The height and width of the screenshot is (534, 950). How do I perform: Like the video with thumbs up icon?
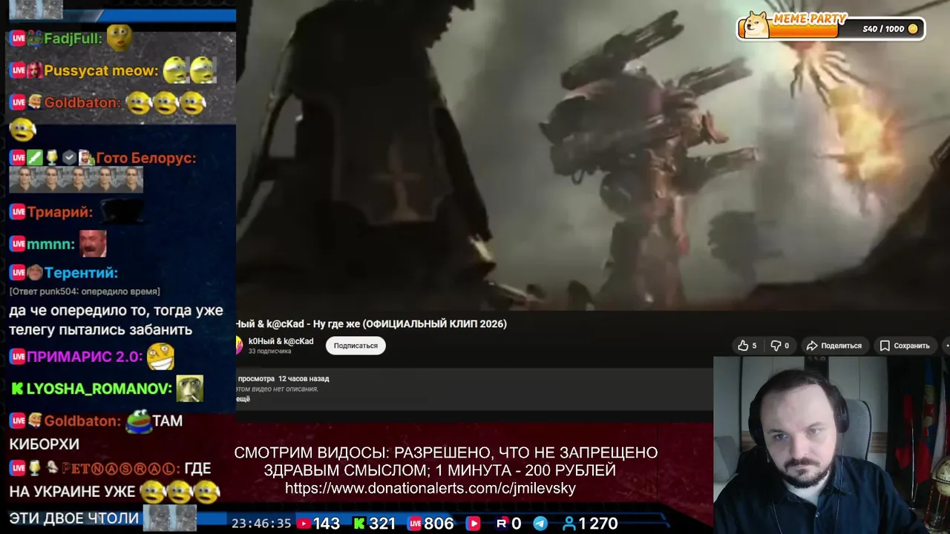pos(747,346)
